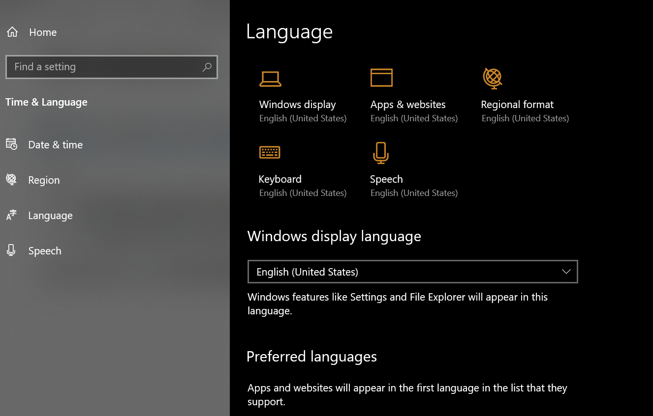Click the orange Speech microphone icon
The image size is (653, 416).
380,153
